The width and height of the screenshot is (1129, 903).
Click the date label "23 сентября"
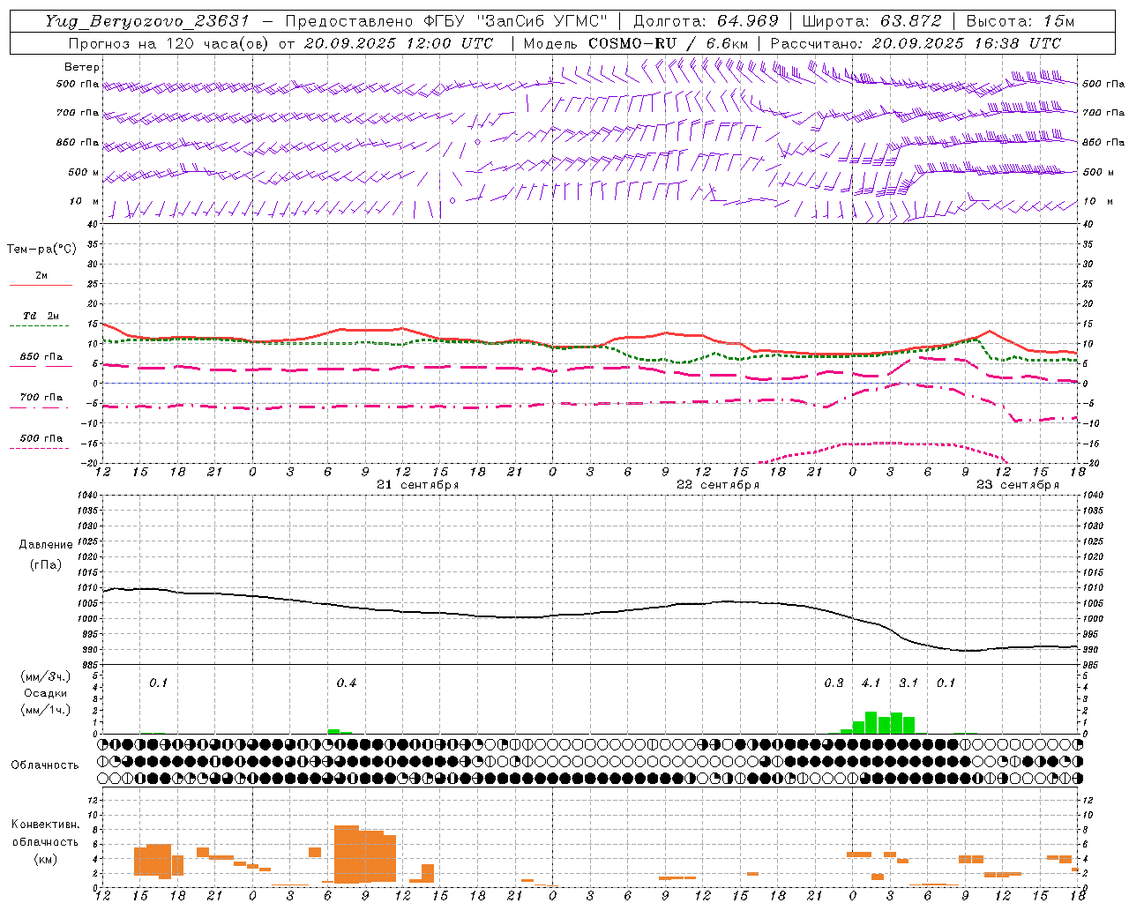1017,485
